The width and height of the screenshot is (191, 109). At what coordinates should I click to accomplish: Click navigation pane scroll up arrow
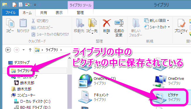tap(69, 58)
